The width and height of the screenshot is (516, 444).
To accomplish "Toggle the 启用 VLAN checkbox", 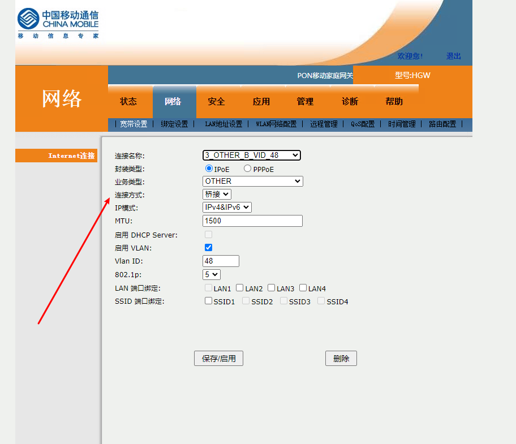I will [208, 248].
